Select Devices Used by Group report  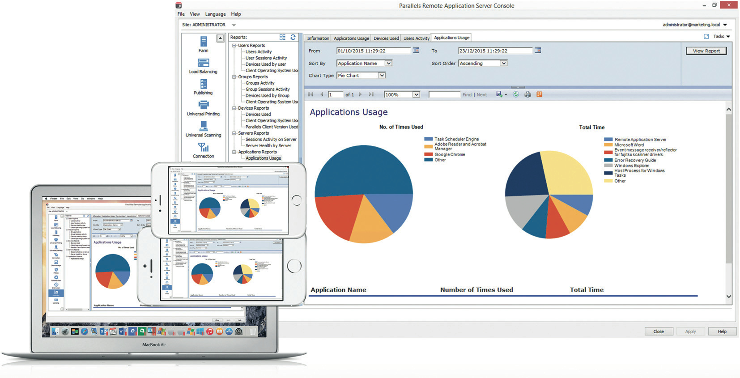268,95
